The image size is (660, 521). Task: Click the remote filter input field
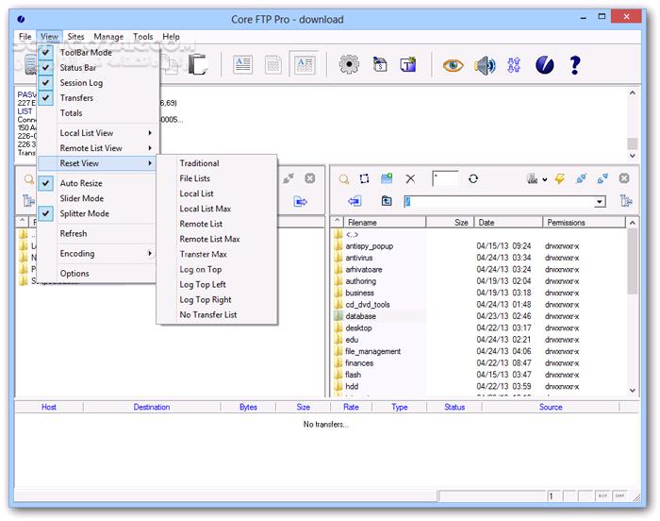coord(445,178)
